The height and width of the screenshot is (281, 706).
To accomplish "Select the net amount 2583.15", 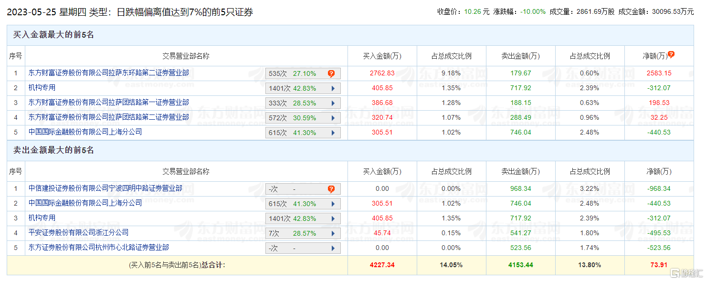I will (659, 73).
